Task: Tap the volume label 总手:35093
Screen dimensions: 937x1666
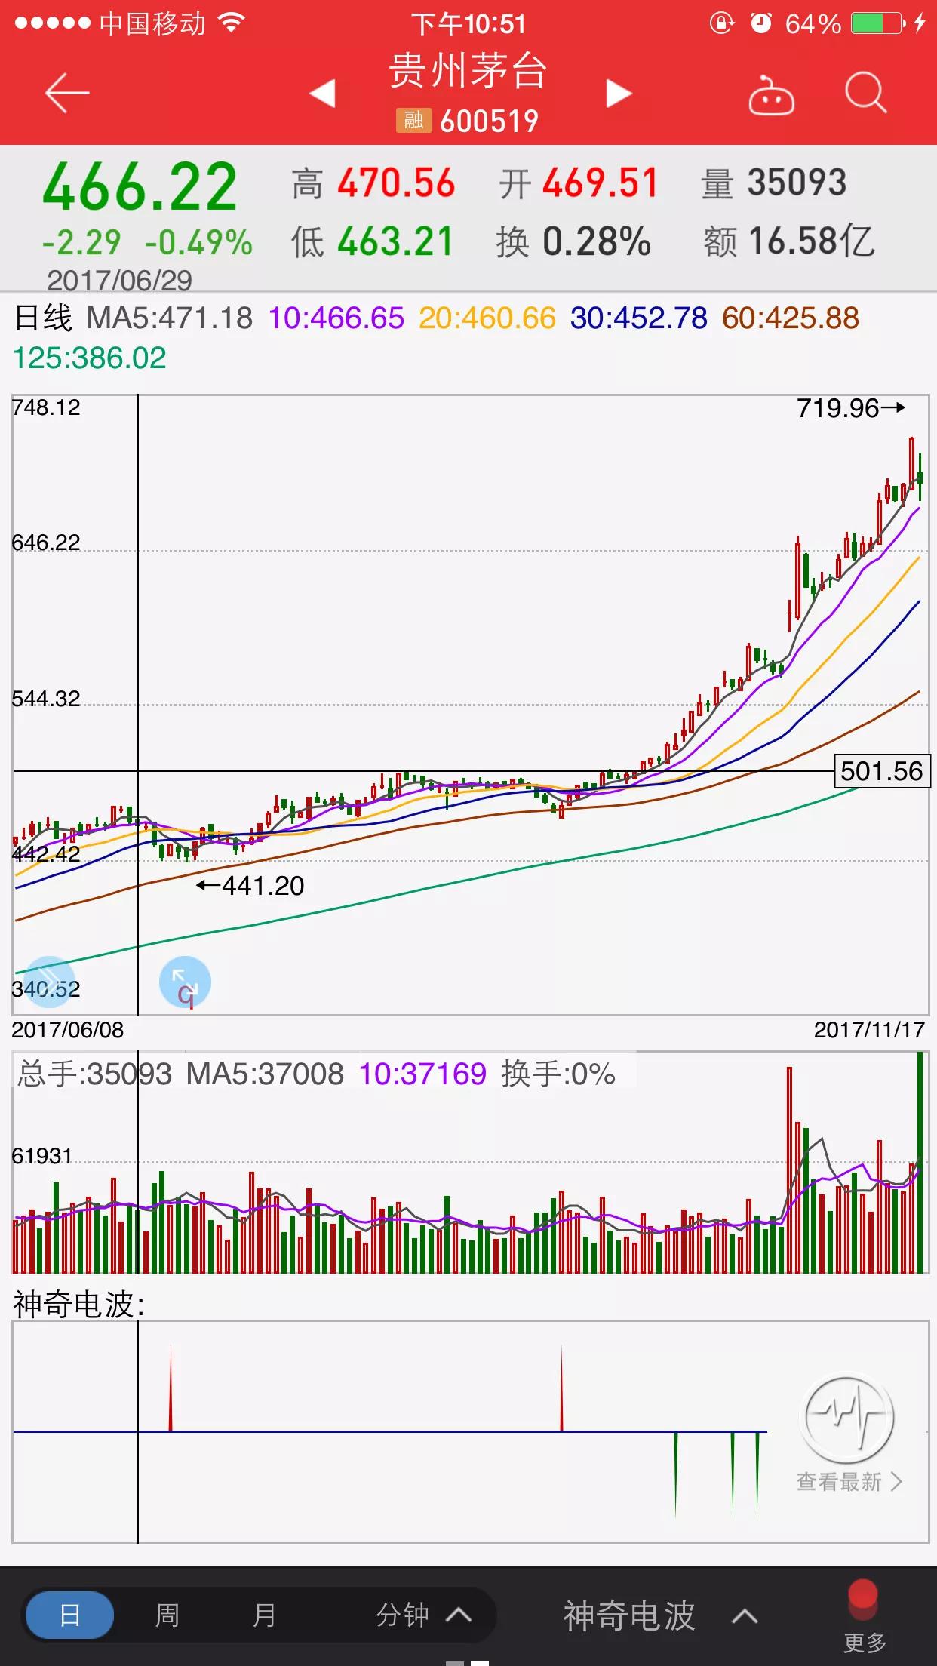Action: pyautogui.click(x=95, y=1073)
